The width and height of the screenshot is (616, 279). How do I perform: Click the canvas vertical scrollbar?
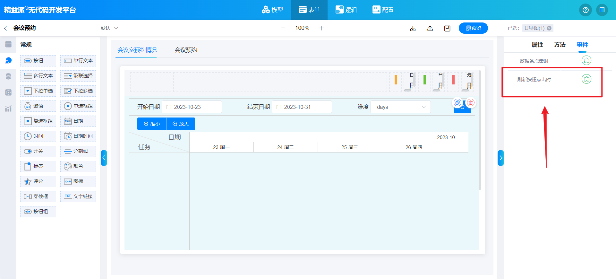(x=480, y=130)
